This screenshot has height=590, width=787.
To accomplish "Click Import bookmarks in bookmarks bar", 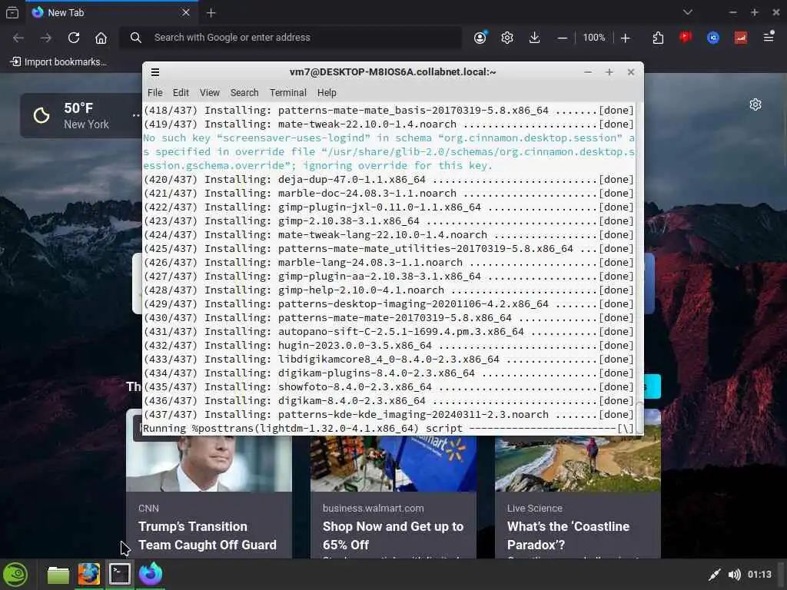I will [58, 61].
